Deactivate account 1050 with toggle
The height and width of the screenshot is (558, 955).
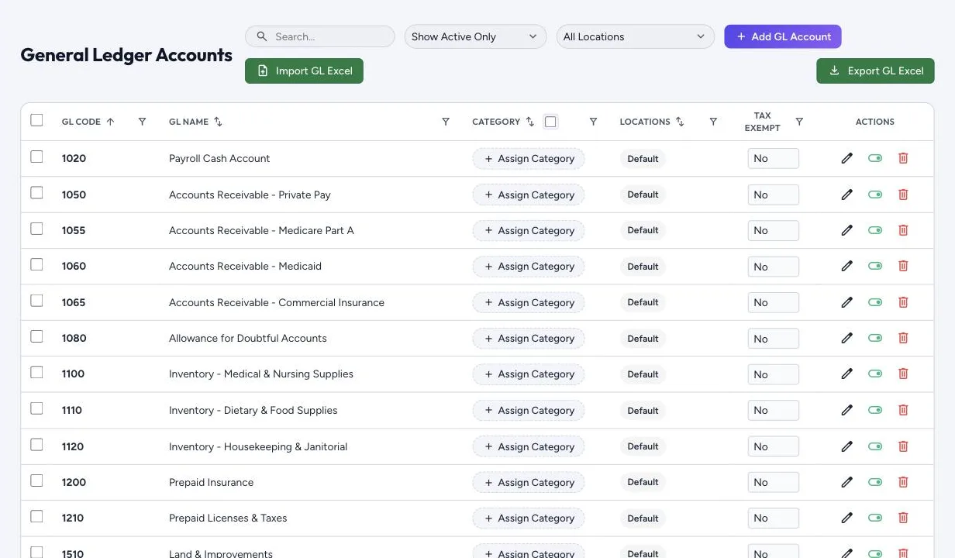[875, 195]
